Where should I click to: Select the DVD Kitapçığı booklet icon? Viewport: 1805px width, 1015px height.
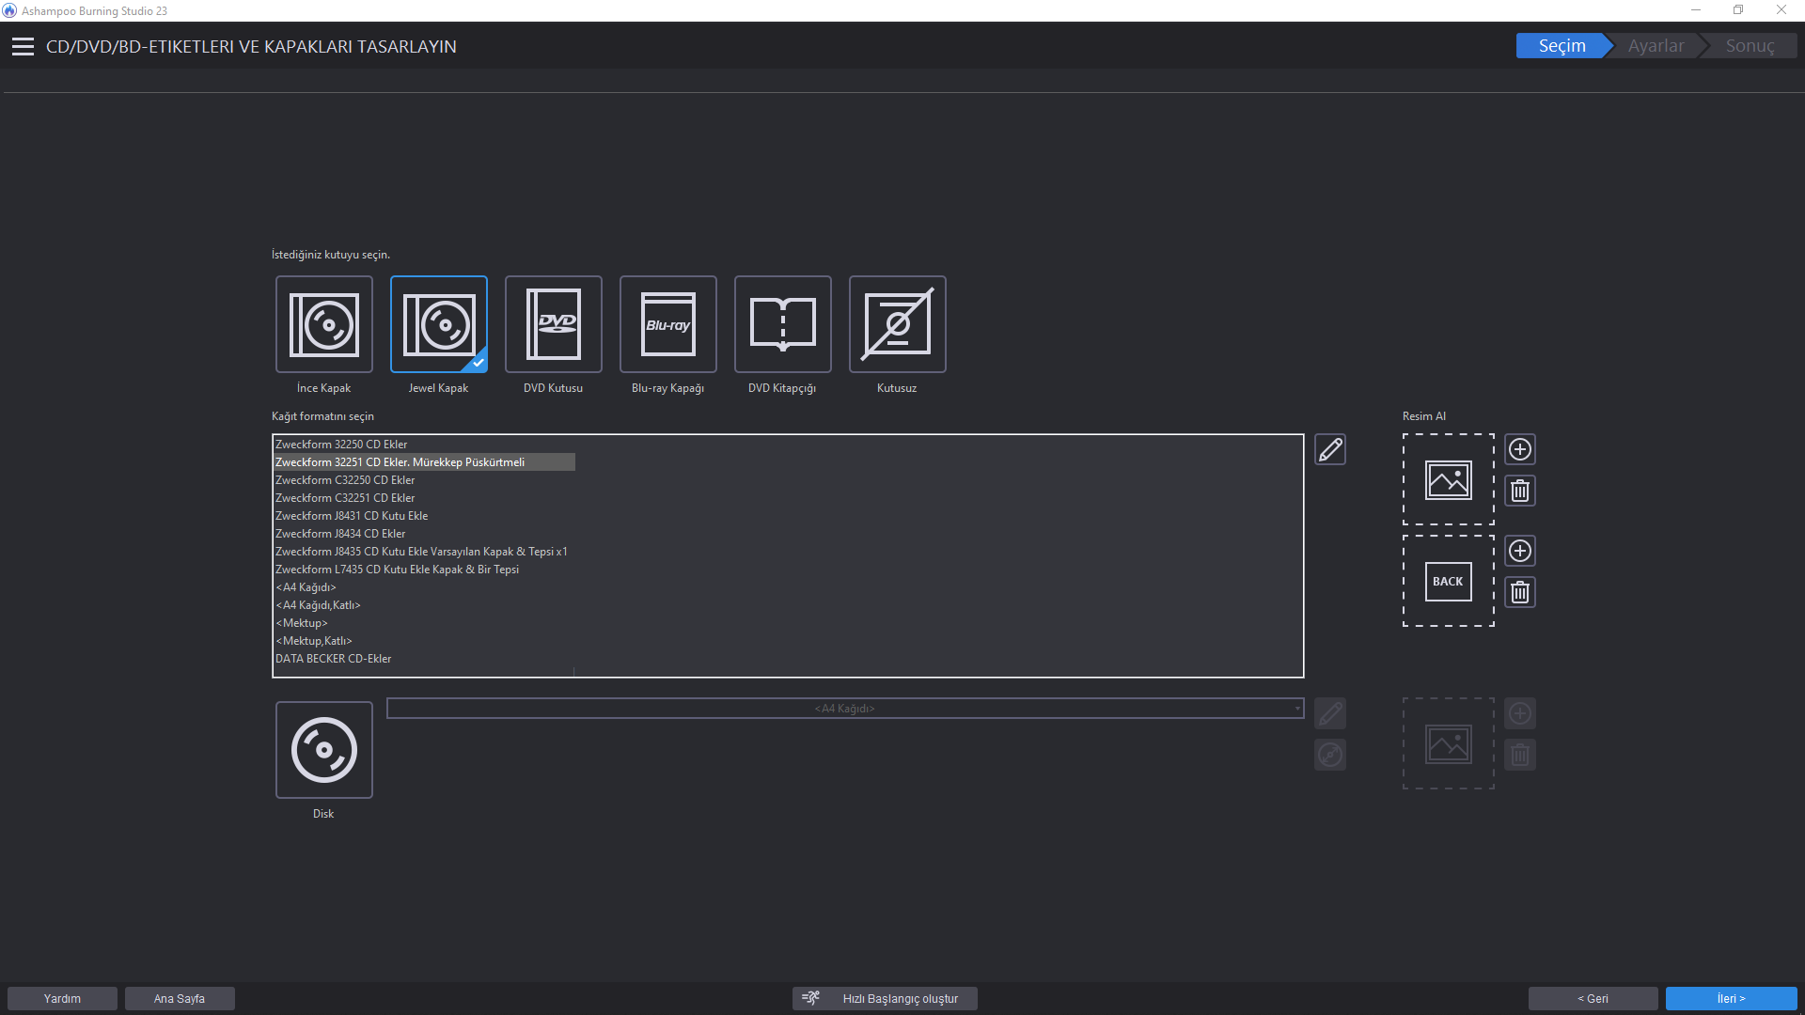(783, 324)
